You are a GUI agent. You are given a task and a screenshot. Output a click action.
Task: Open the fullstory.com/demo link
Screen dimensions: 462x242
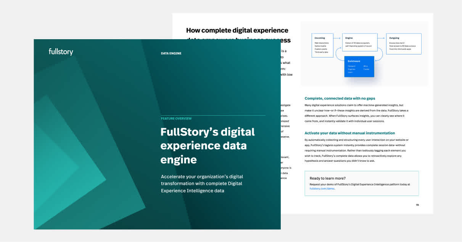coord(322,188)
